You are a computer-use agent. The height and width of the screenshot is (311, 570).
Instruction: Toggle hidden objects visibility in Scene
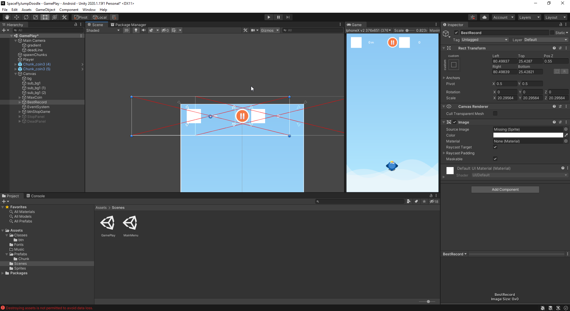click(x=165, y=30)
